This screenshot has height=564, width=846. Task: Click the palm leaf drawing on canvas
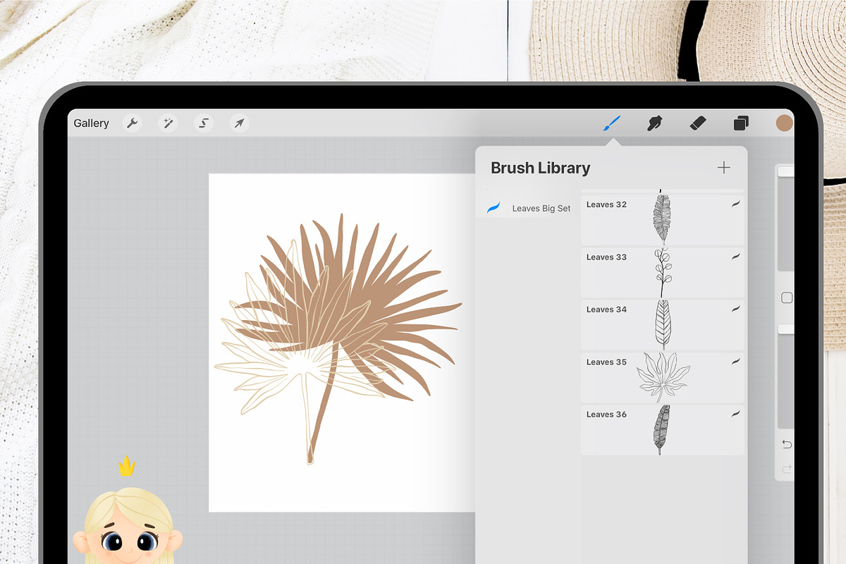coord(338,338)
